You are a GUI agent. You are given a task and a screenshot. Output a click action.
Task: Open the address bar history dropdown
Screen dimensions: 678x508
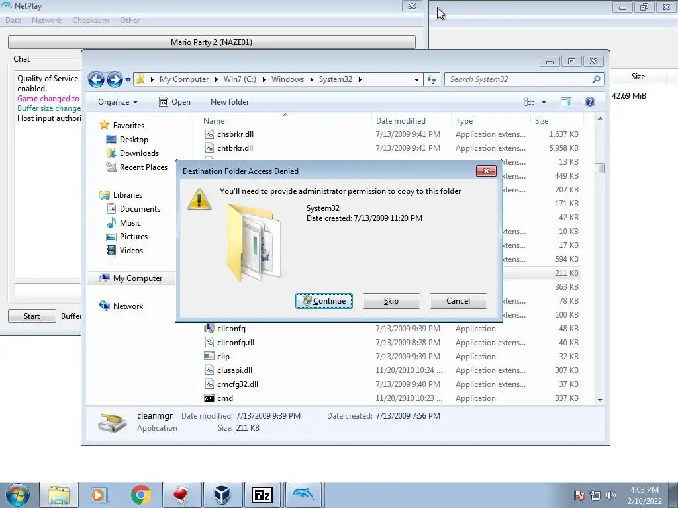coord(416,79)
